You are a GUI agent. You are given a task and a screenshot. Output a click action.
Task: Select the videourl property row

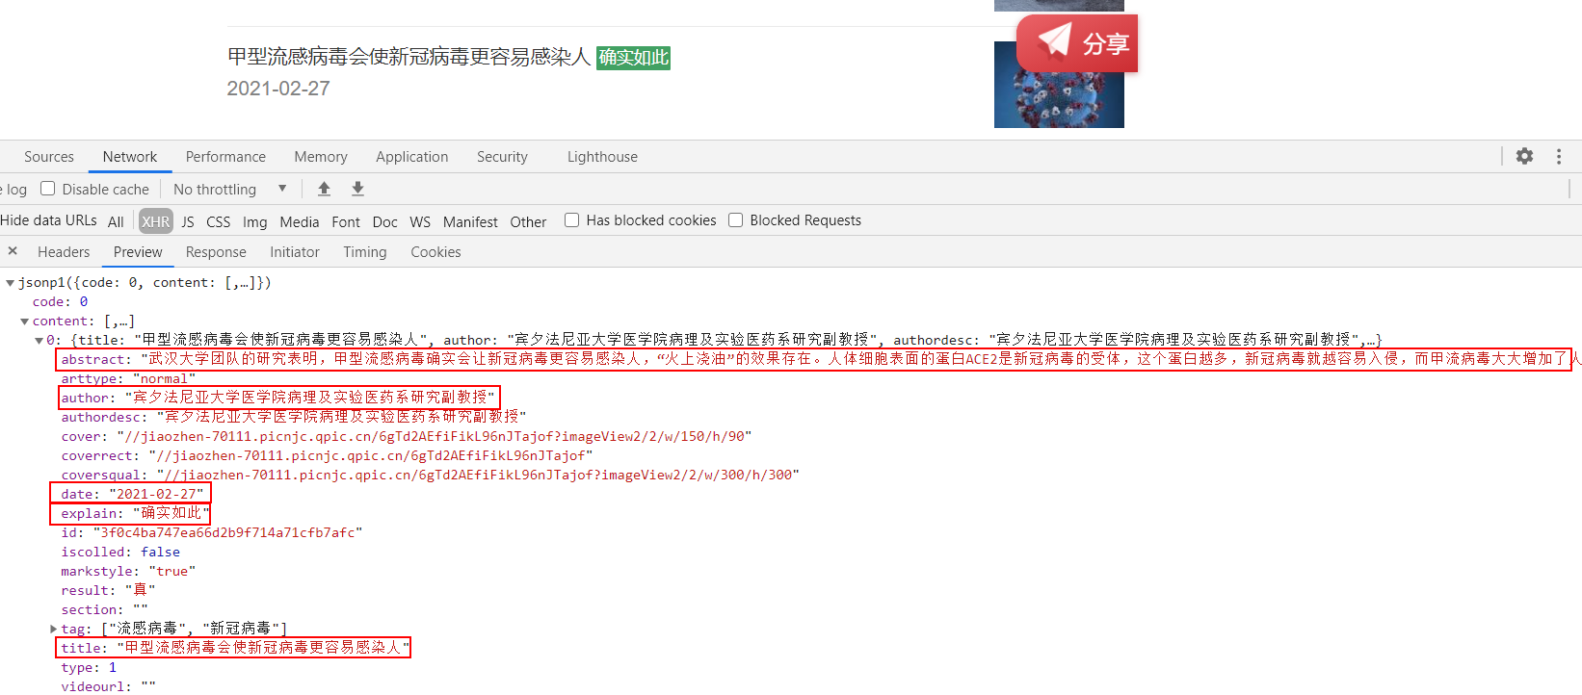point(109,686)
